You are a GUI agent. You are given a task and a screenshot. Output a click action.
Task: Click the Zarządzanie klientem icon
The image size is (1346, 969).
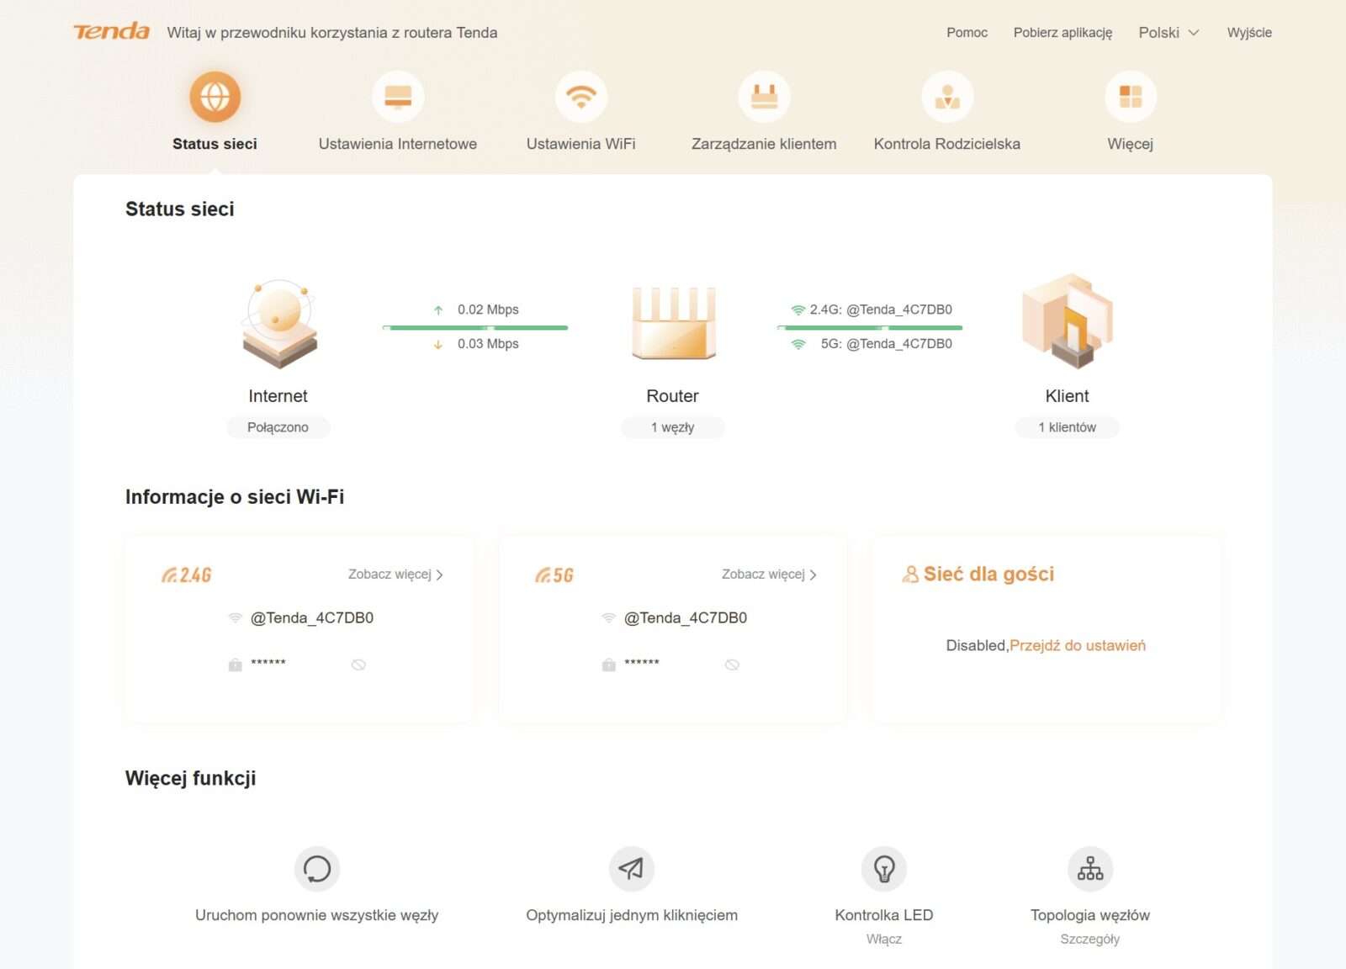pyautogui.click(x=764, y=98)
